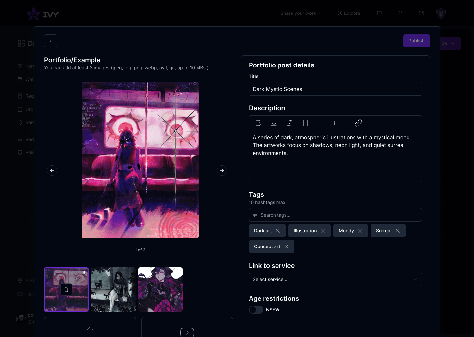
Task: Click into the description text area
Action: coord(335,156)
